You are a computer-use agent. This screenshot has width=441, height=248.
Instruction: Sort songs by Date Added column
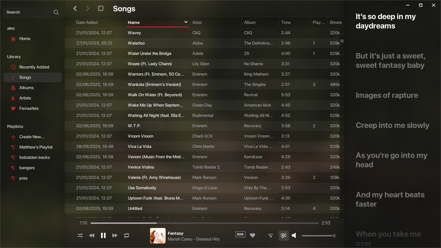click(x=87, y=22)
